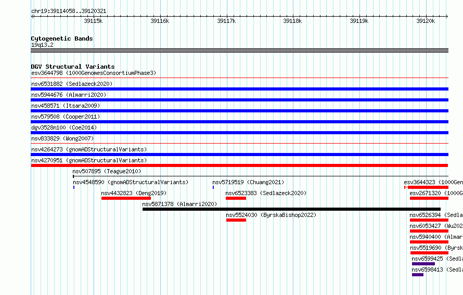Screen dimensions: 463x295
Task: Open variant nsv5719519 (Chuang2021) label
Action: coord(248,182)
